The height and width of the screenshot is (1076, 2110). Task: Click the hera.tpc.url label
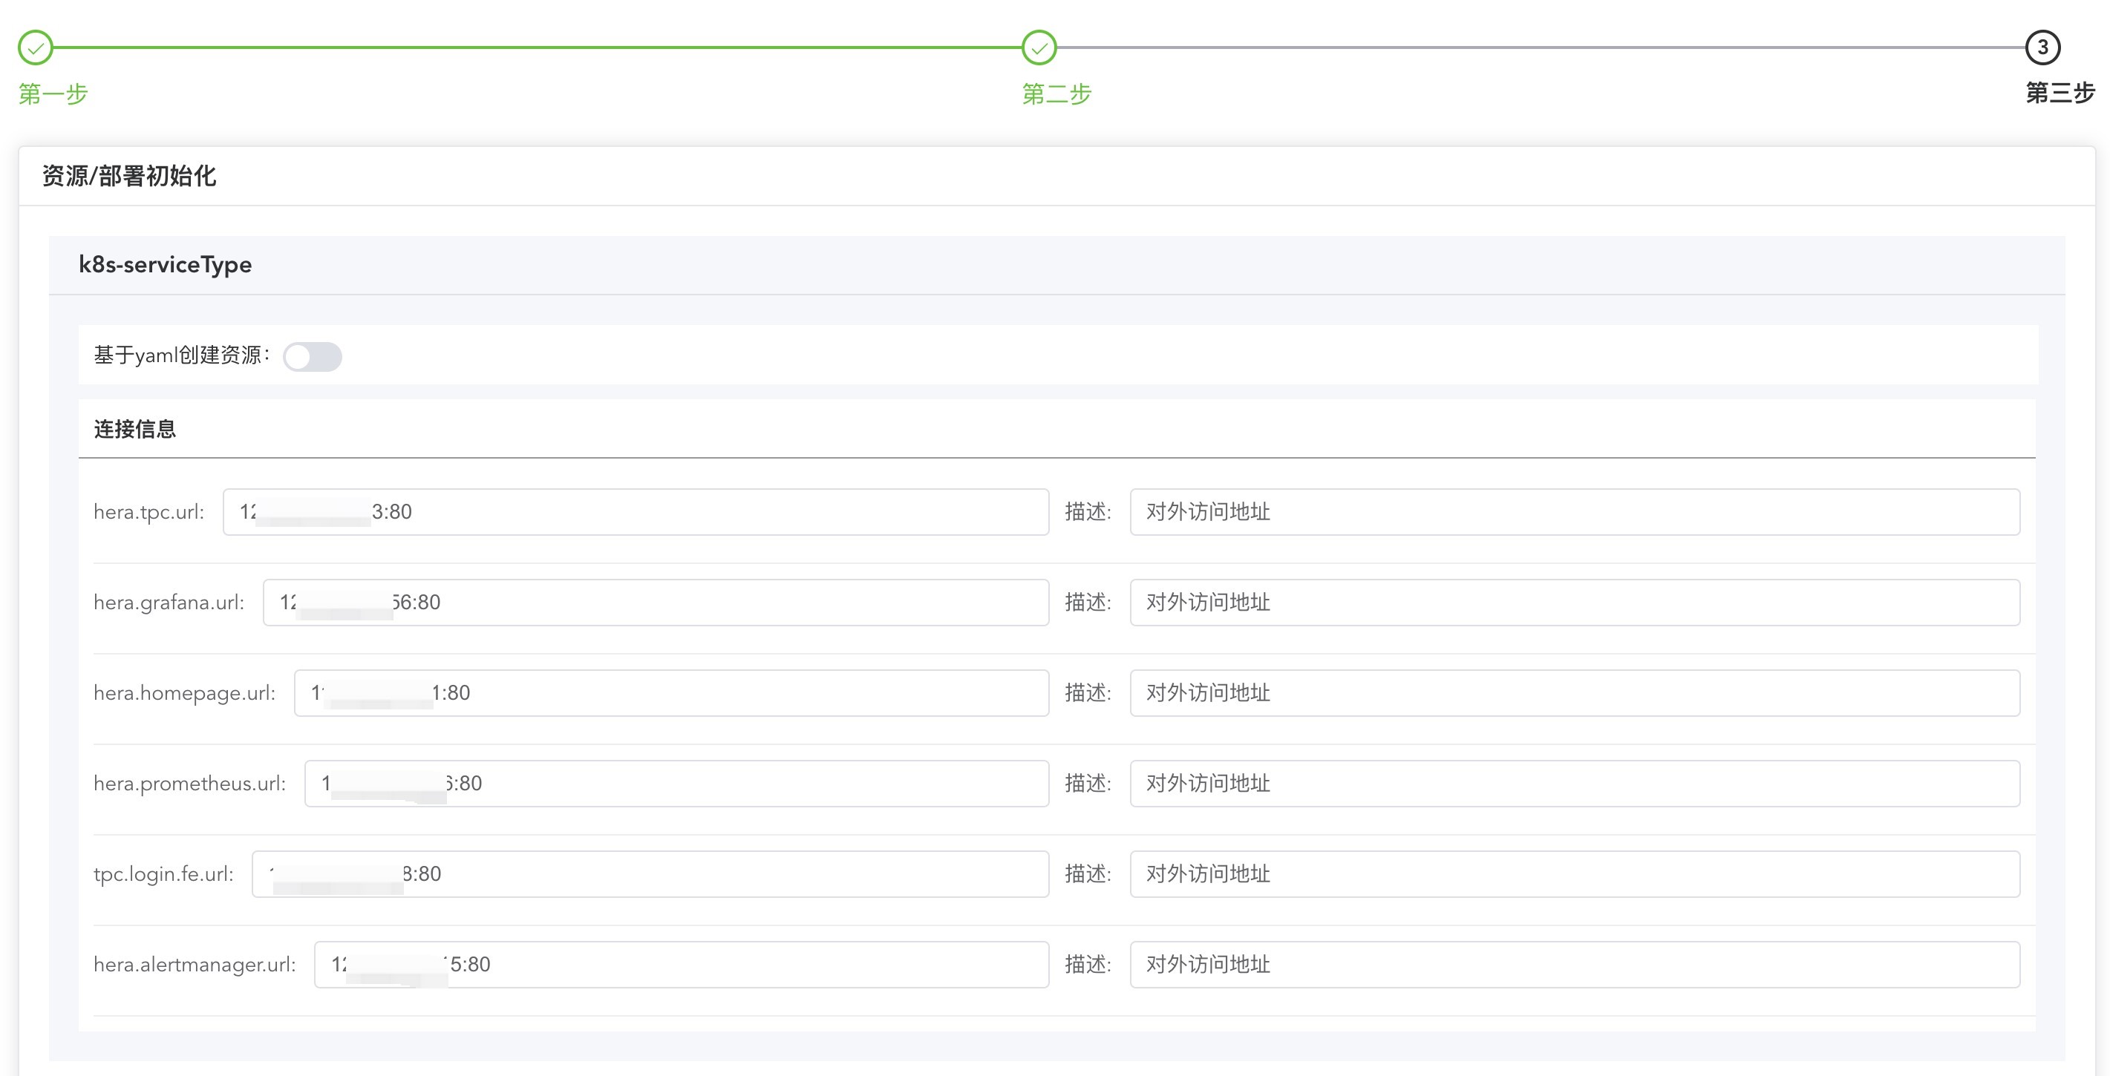pyautogui.click(x=148, y=512)
